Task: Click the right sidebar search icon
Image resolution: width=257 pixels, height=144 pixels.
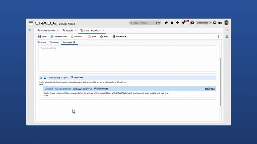Action: pos(227,30)
